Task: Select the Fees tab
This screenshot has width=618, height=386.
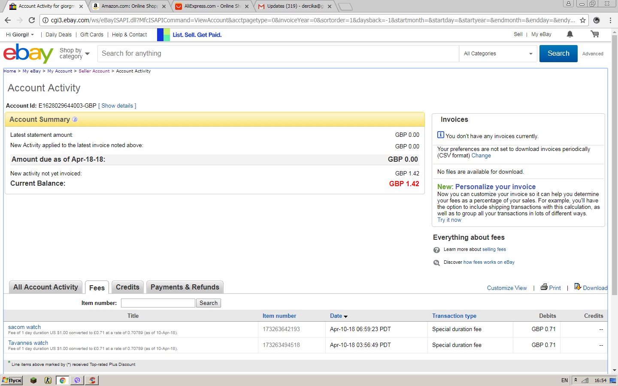Action: 97,288
